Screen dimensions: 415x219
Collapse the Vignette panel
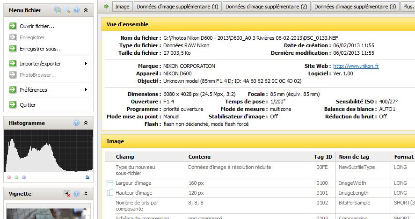[x=86, y=194]
